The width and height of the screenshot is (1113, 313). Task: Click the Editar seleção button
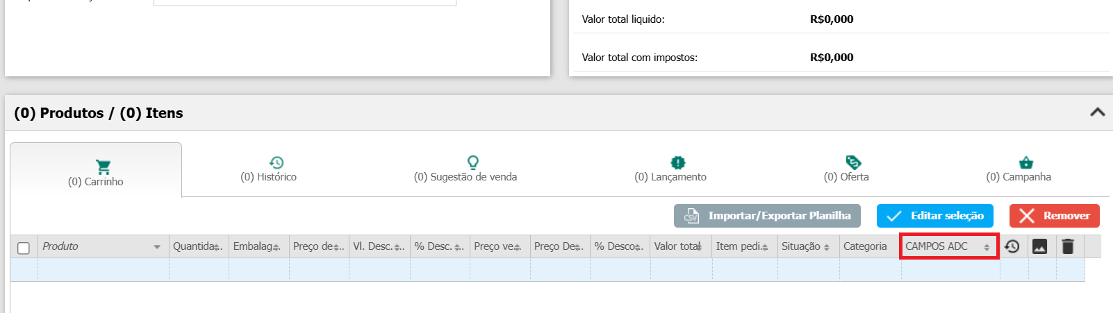click(935, 216)
